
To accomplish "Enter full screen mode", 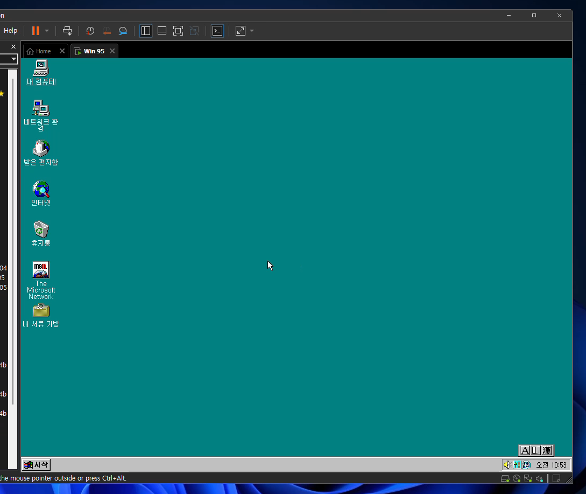I will 178,31.
